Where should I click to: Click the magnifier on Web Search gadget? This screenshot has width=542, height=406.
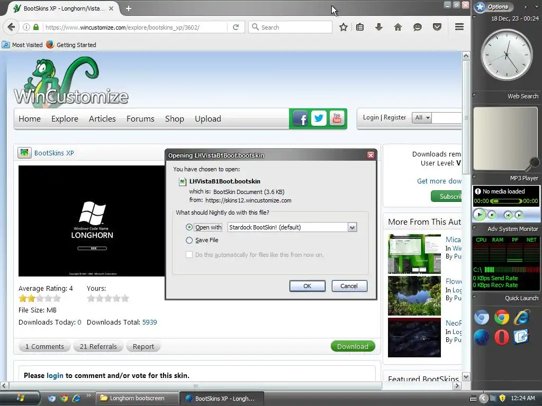pyautogui.click(x=534, y=163)
